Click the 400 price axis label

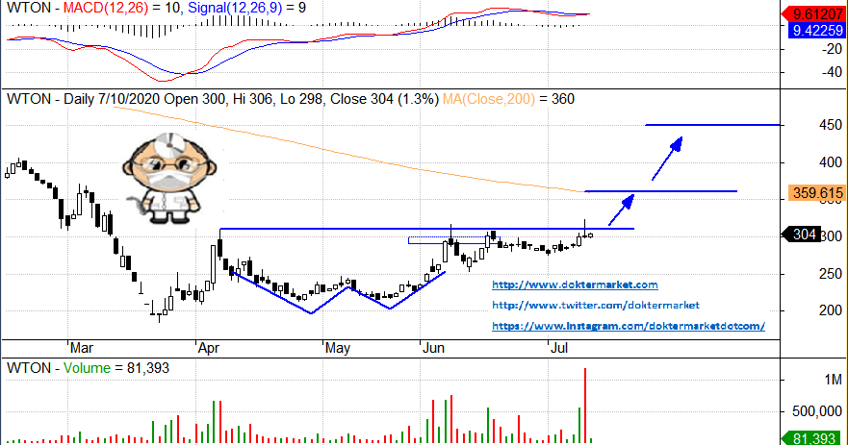pyautogui.click(x=831, y=162)
